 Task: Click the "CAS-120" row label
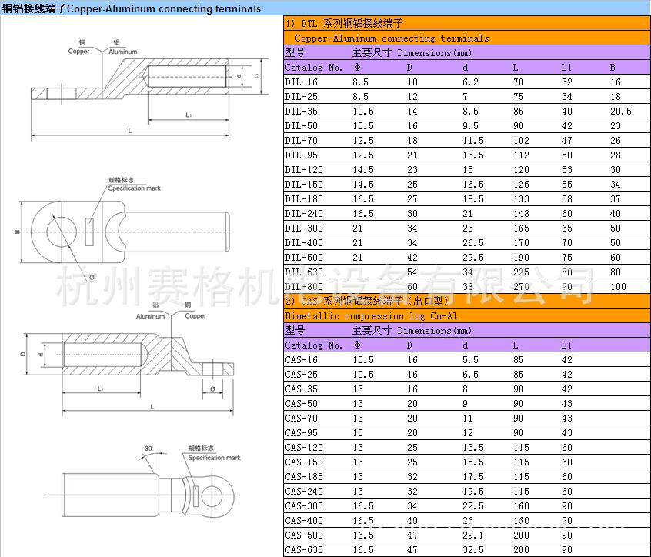pos(304,448)
